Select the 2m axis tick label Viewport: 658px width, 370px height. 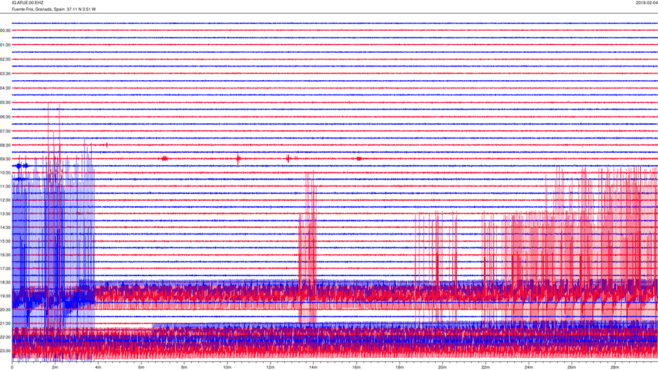coord(55,367)
